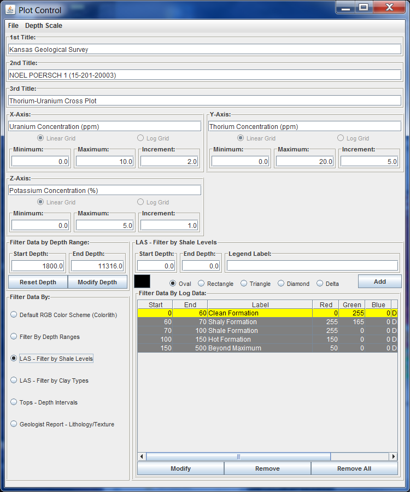The image size is (410, 492).
Task: Select the Beyond Maximum table row
Action: click(x=267, y=348)
